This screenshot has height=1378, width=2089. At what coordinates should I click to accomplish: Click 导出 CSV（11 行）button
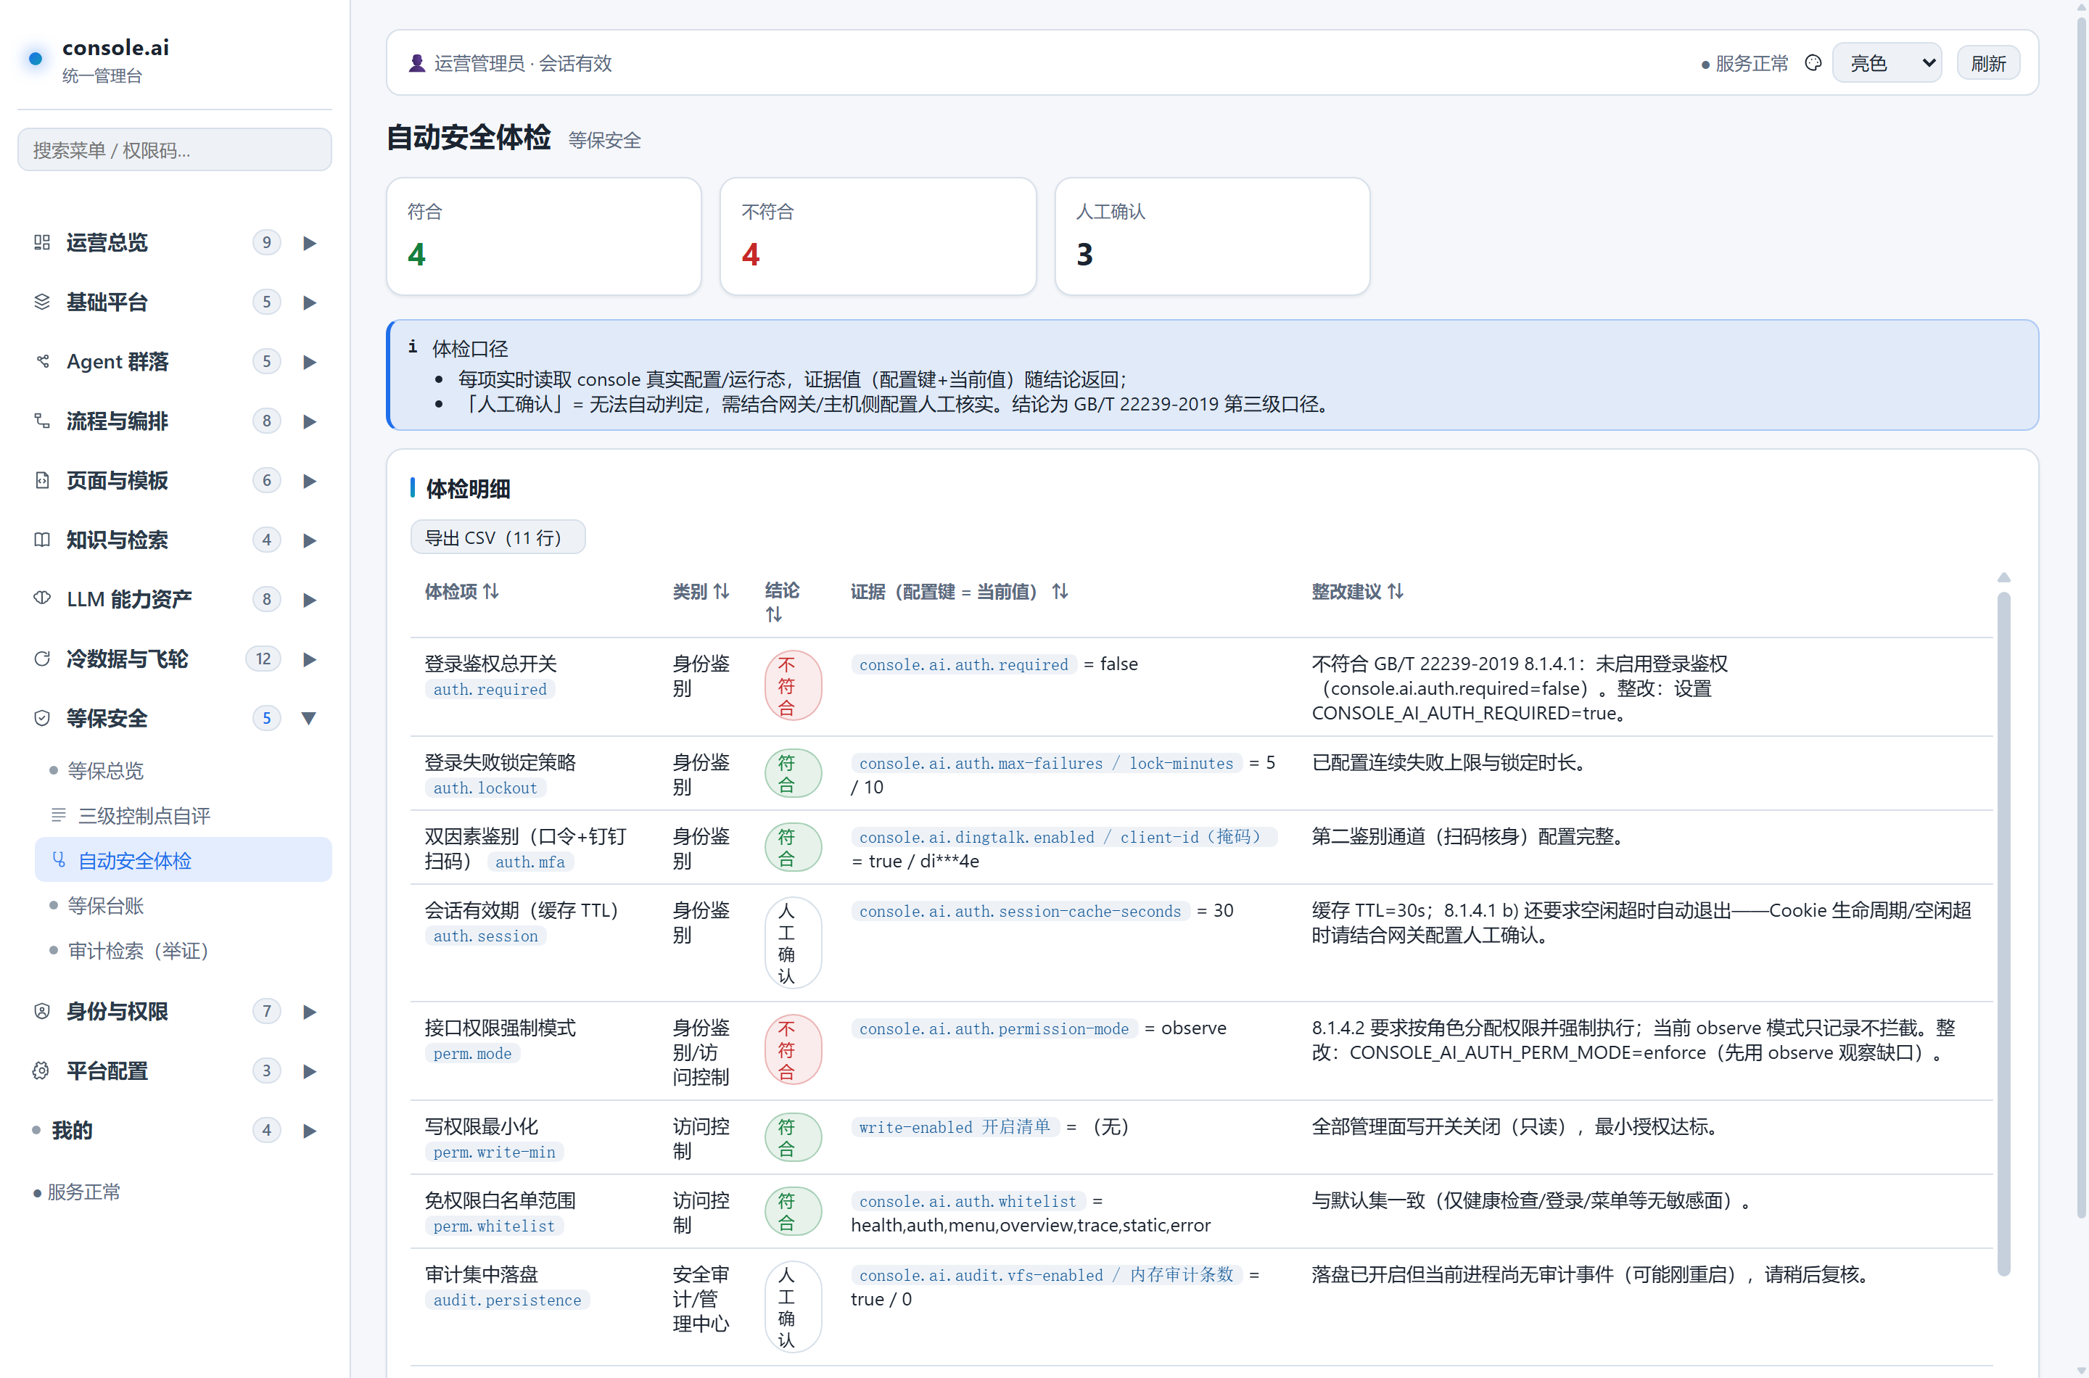498,538
